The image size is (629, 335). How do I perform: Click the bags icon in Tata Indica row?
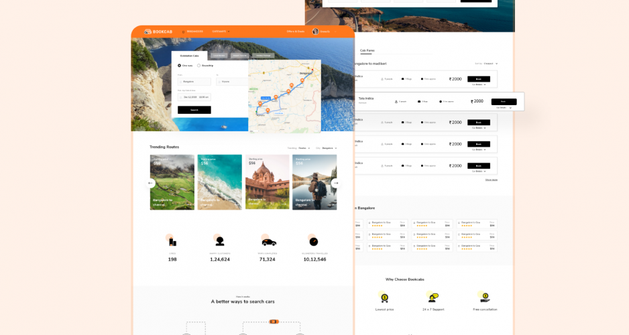tap(419, 102)
